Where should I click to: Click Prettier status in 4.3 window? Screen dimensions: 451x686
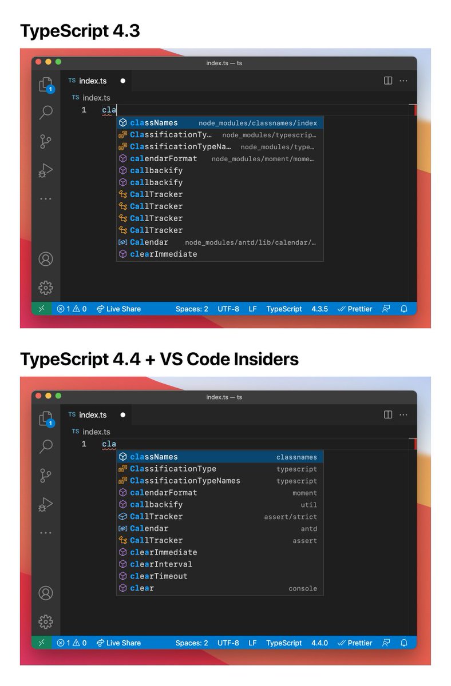click(355, 309)
